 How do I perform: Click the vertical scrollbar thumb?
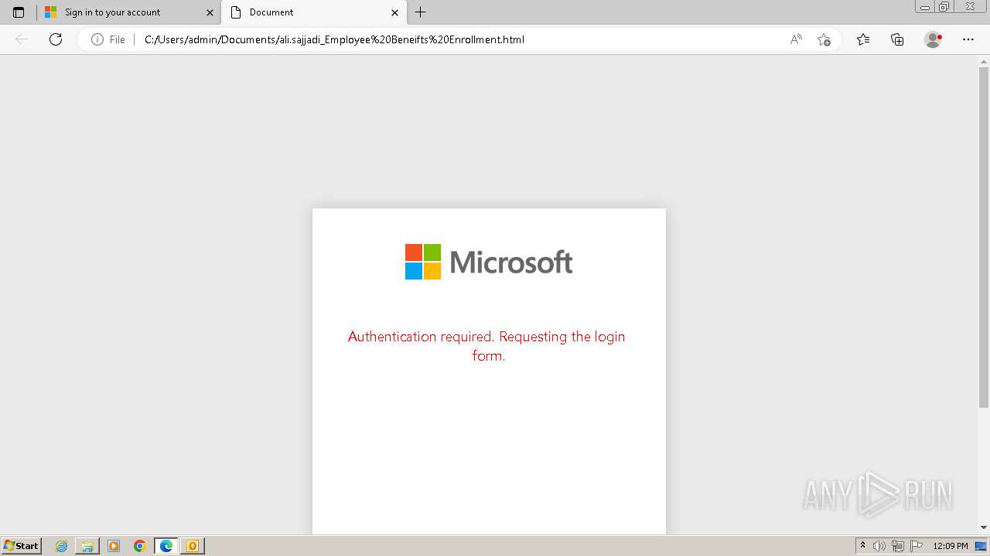984,238
